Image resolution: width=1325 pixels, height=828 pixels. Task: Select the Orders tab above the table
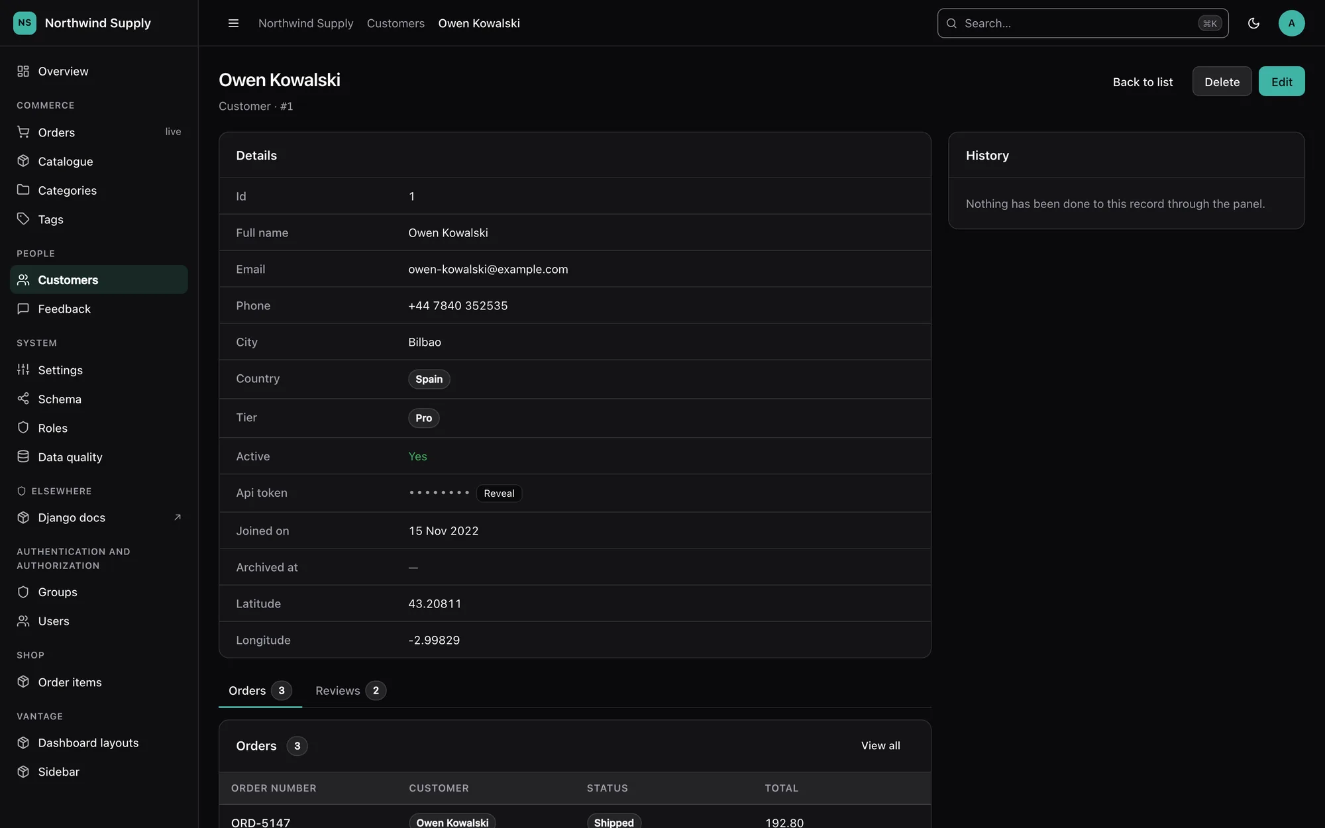(260, 690)
